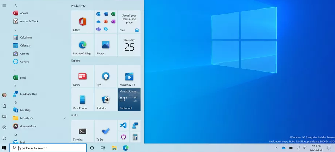The height and width of the screenshot is (152, 335).
Task: Open OneDrive tray icon
Action: 284,148
